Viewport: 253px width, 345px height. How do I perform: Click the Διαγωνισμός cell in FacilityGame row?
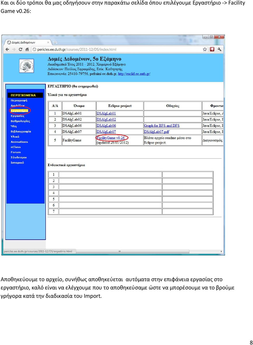pyautogui.click(x=212, y=140)
